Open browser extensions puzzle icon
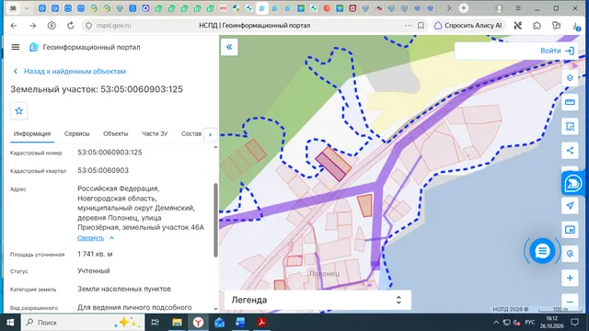 click(x=537, y=26)
